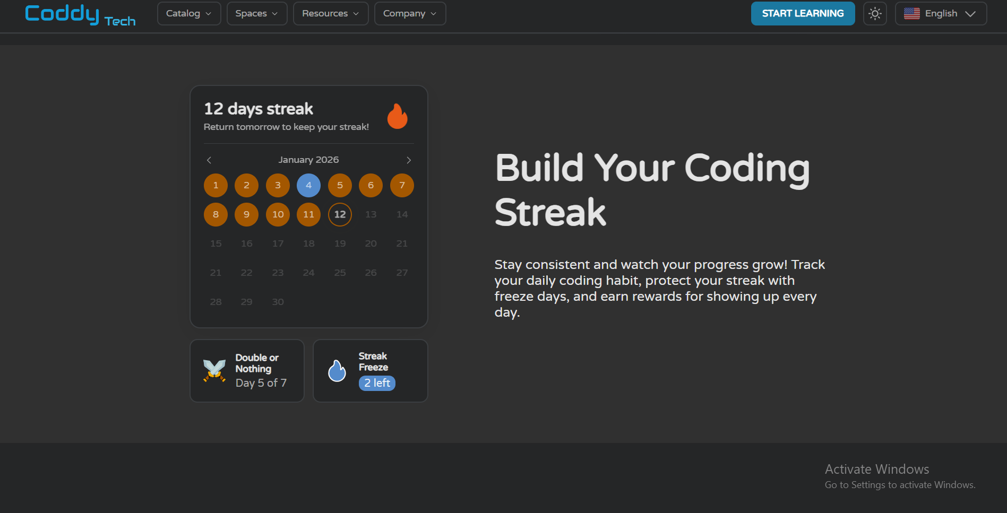Click the orange streak flame icon
Screen dimensions: 1007x513
point(398,116)
